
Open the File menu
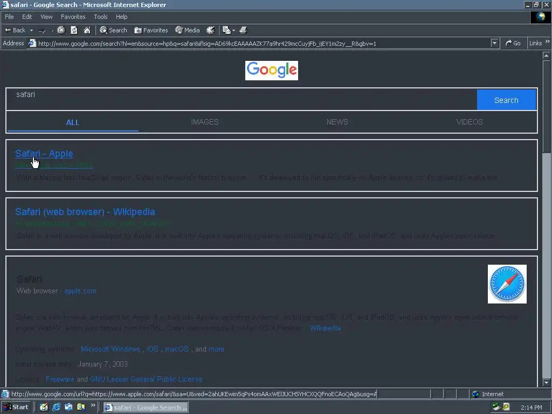tap(9, 17)
